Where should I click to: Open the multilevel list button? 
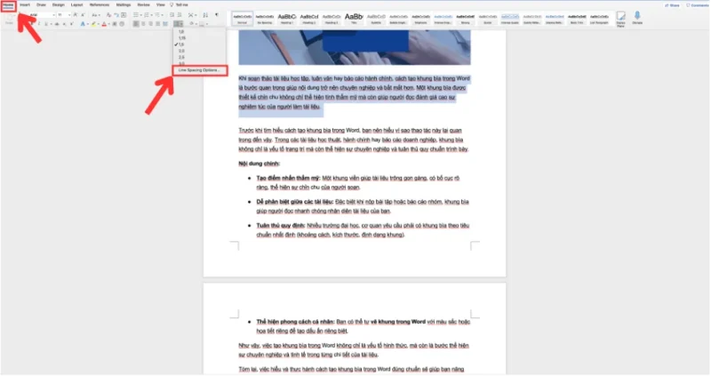coord(158,15)
